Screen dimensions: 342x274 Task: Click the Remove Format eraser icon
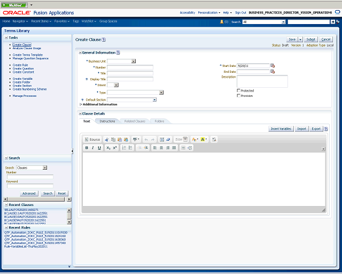pyautogui.click(x=168, y=139)
